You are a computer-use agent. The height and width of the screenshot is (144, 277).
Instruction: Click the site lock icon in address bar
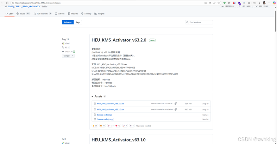click(x=13, y=3)
